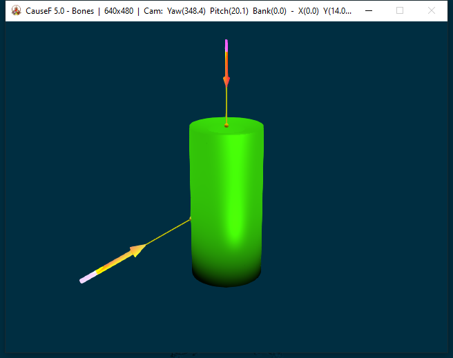
Task: Select the thin yellow line above the cylinder
Action: [226, 105]
